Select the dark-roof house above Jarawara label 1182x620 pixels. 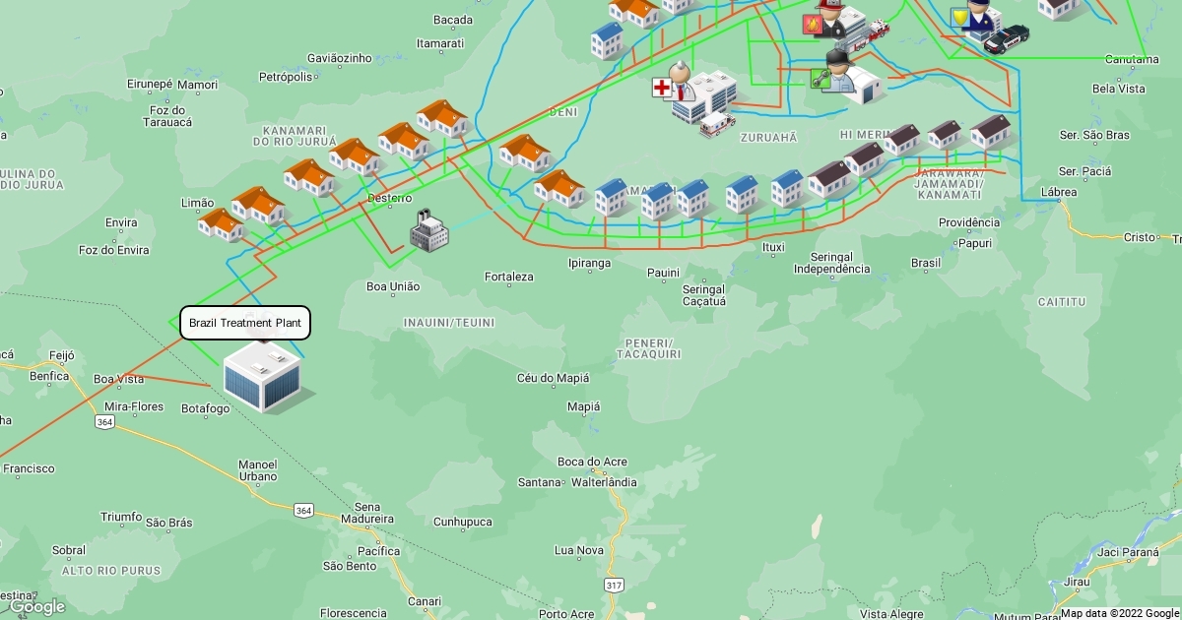click(945, 134)
